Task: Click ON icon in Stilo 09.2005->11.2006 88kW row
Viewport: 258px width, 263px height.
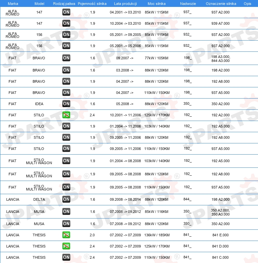Action: pyautogui.click(x=66, y=137)
